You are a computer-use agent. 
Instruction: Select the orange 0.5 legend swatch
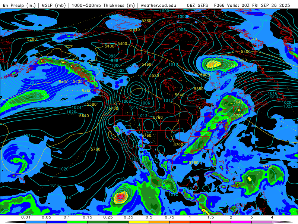(x=159, y=222)
